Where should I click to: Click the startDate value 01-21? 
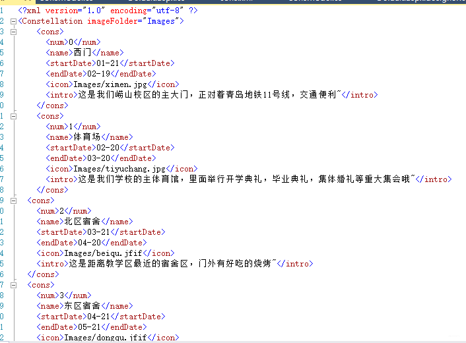[x=108, y=63]
